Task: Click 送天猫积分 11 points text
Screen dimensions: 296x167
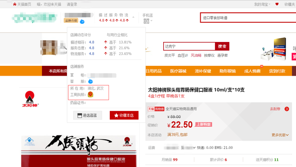Action: point(267,160)
